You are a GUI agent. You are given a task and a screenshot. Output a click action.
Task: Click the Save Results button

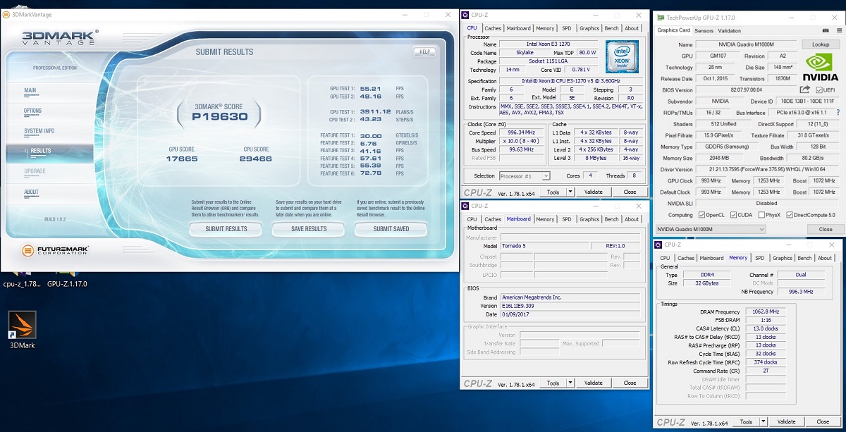point(309,229)
